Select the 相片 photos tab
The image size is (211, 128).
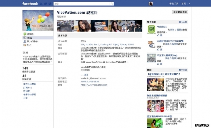(x=29, y=45)
